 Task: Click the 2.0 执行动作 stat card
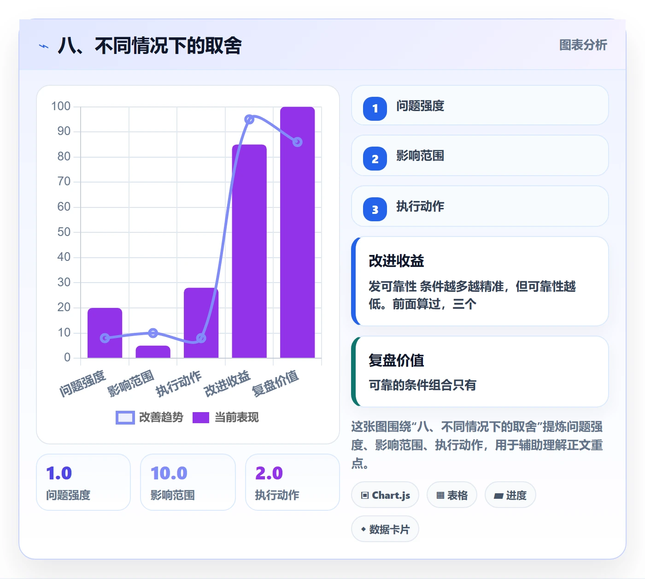pos(293,482)
